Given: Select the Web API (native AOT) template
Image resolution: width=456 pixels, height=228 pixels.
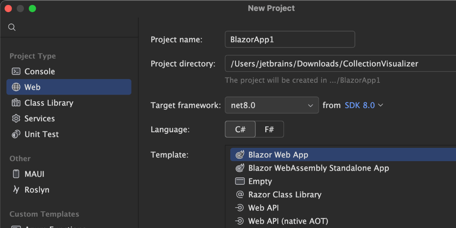Looking at the screenshot, I should [288, 221].
